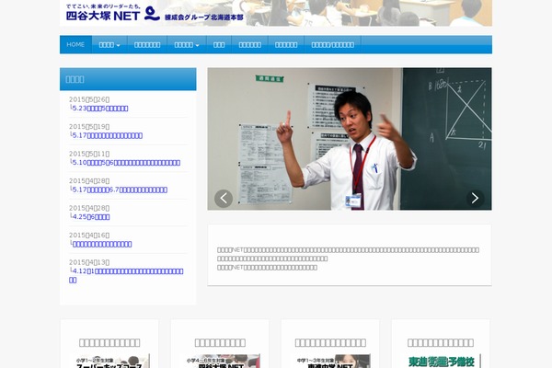
Task: Open the 中学1~3年生対象 course thumbnail
Action: (x=330, y=361)
